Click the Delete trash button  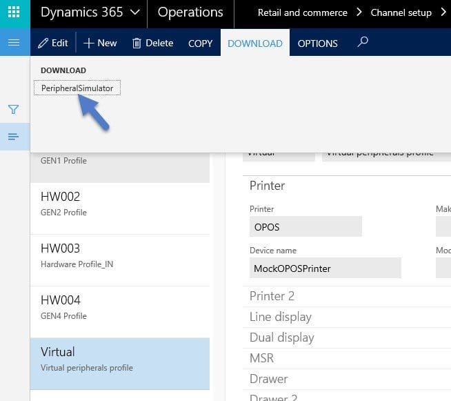(152, 43)
